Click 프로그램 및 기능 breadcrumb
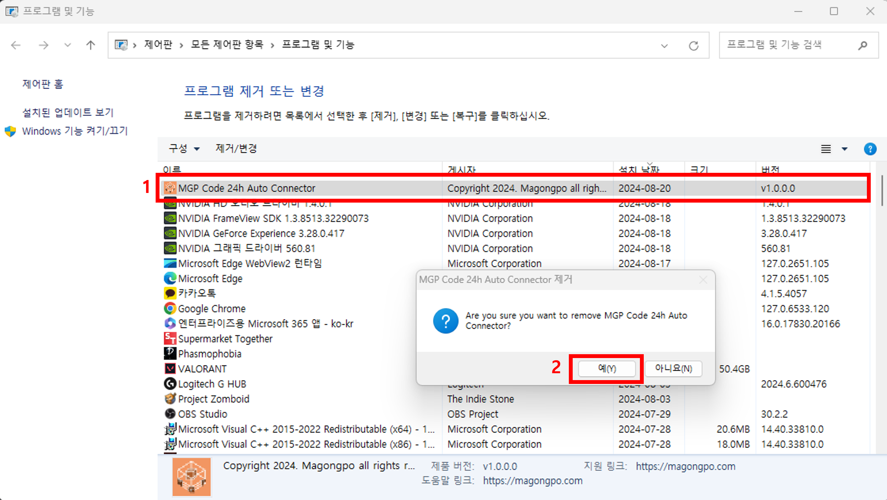 click(318, 44)
